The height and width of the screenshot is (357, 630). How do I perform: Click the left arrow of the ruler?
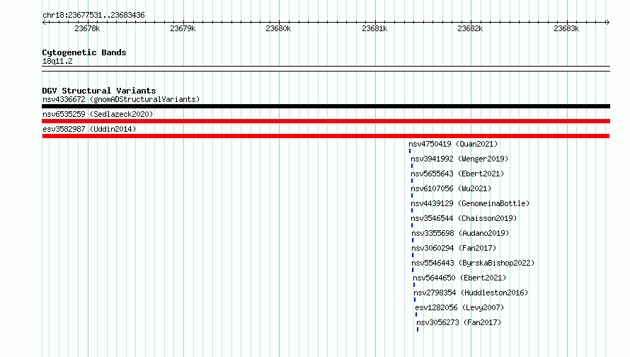point(44,23)
